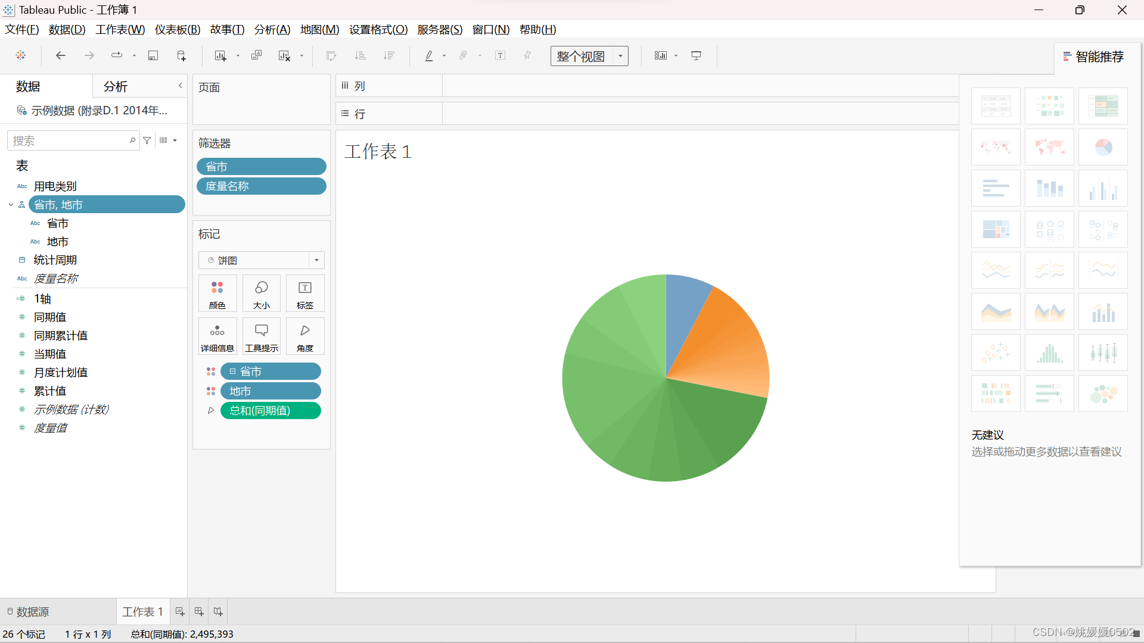
Task: Open the Entire View fit dropdown
Action: [x=620, y=56]
